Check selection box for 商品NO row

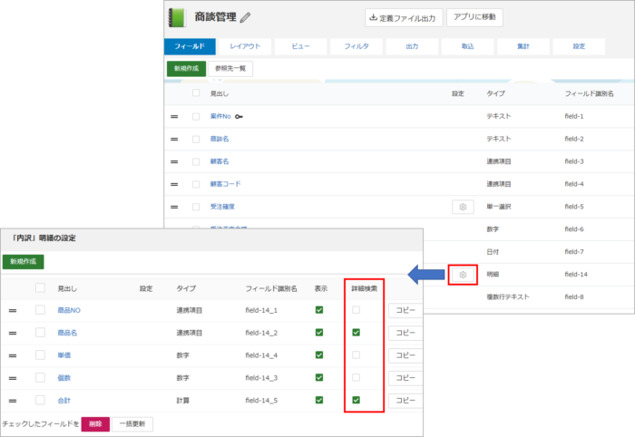pos(40,310)
